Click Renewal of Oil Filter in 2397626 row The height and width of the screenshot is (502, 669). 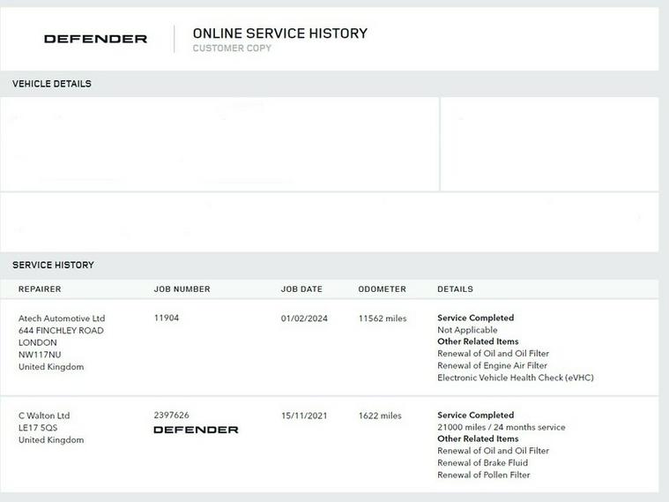pos(494,451)
